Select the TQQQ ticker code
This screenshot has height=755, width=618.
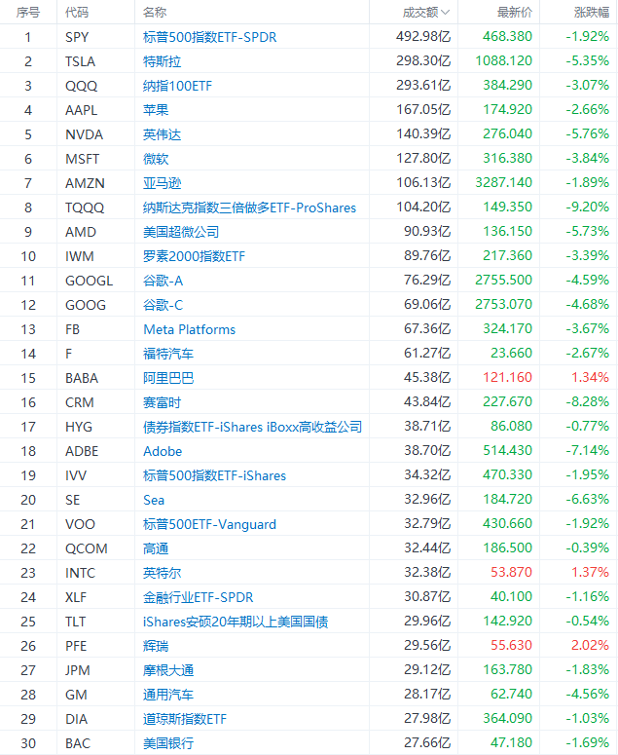pos(85,208)
